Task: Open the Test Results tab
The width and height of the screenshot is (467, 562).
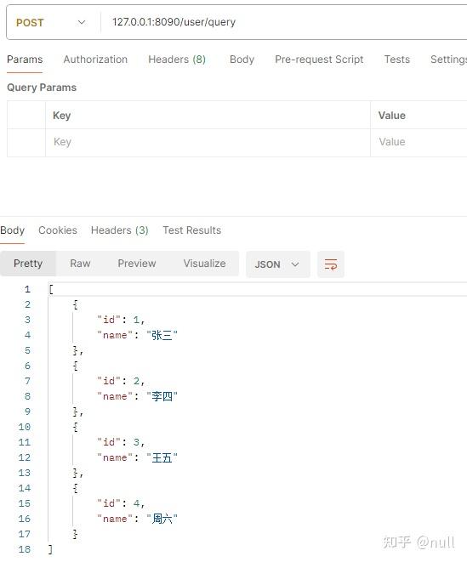Action: (192, 230)
